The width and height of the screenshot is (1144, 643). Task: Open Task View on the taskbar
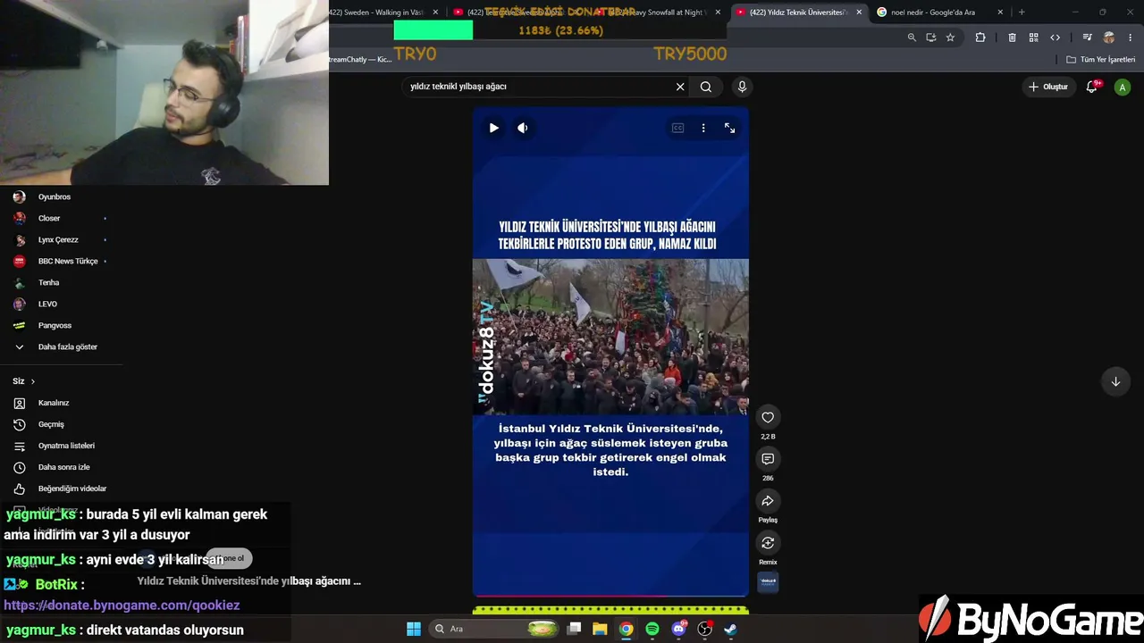tap(575, 629)
